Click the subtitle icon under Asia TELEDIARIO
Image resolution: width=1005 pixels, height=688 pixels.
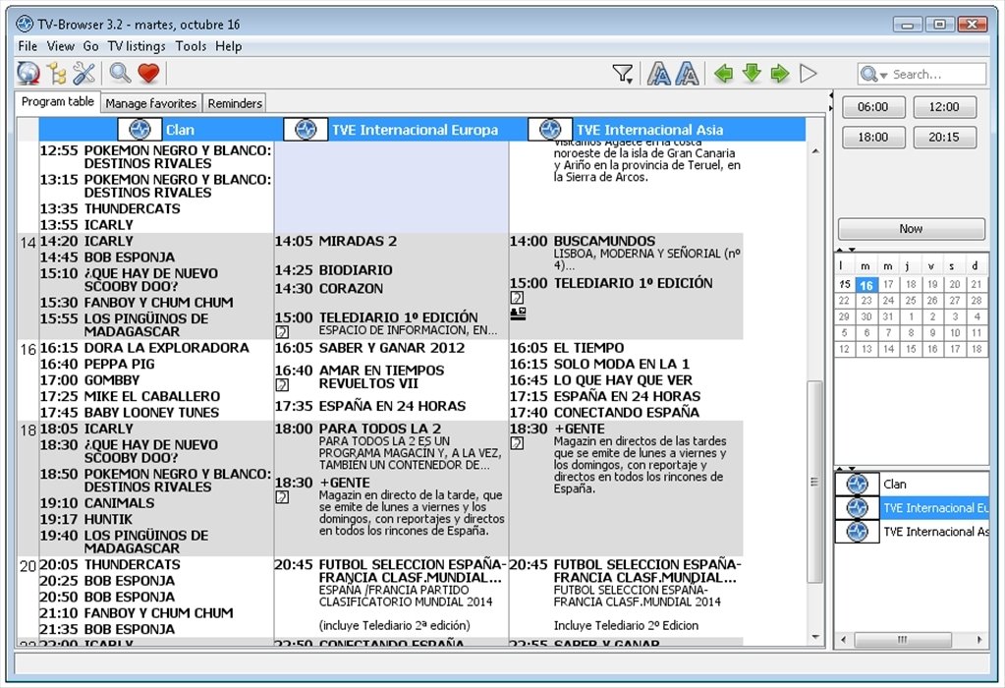pyautogui.click(x=518, y=314)
